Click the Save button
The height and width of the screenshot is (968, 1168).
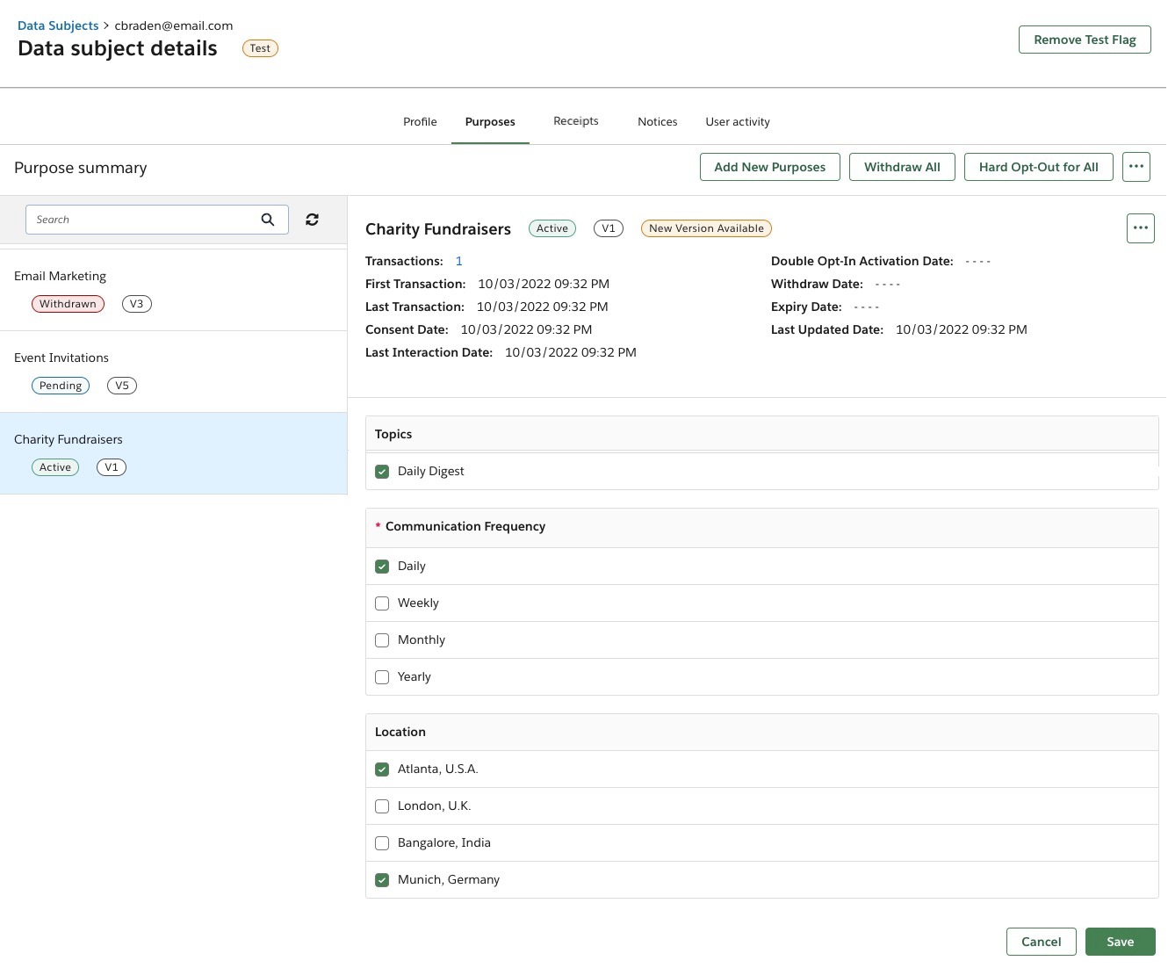[x=1120, y=942]
